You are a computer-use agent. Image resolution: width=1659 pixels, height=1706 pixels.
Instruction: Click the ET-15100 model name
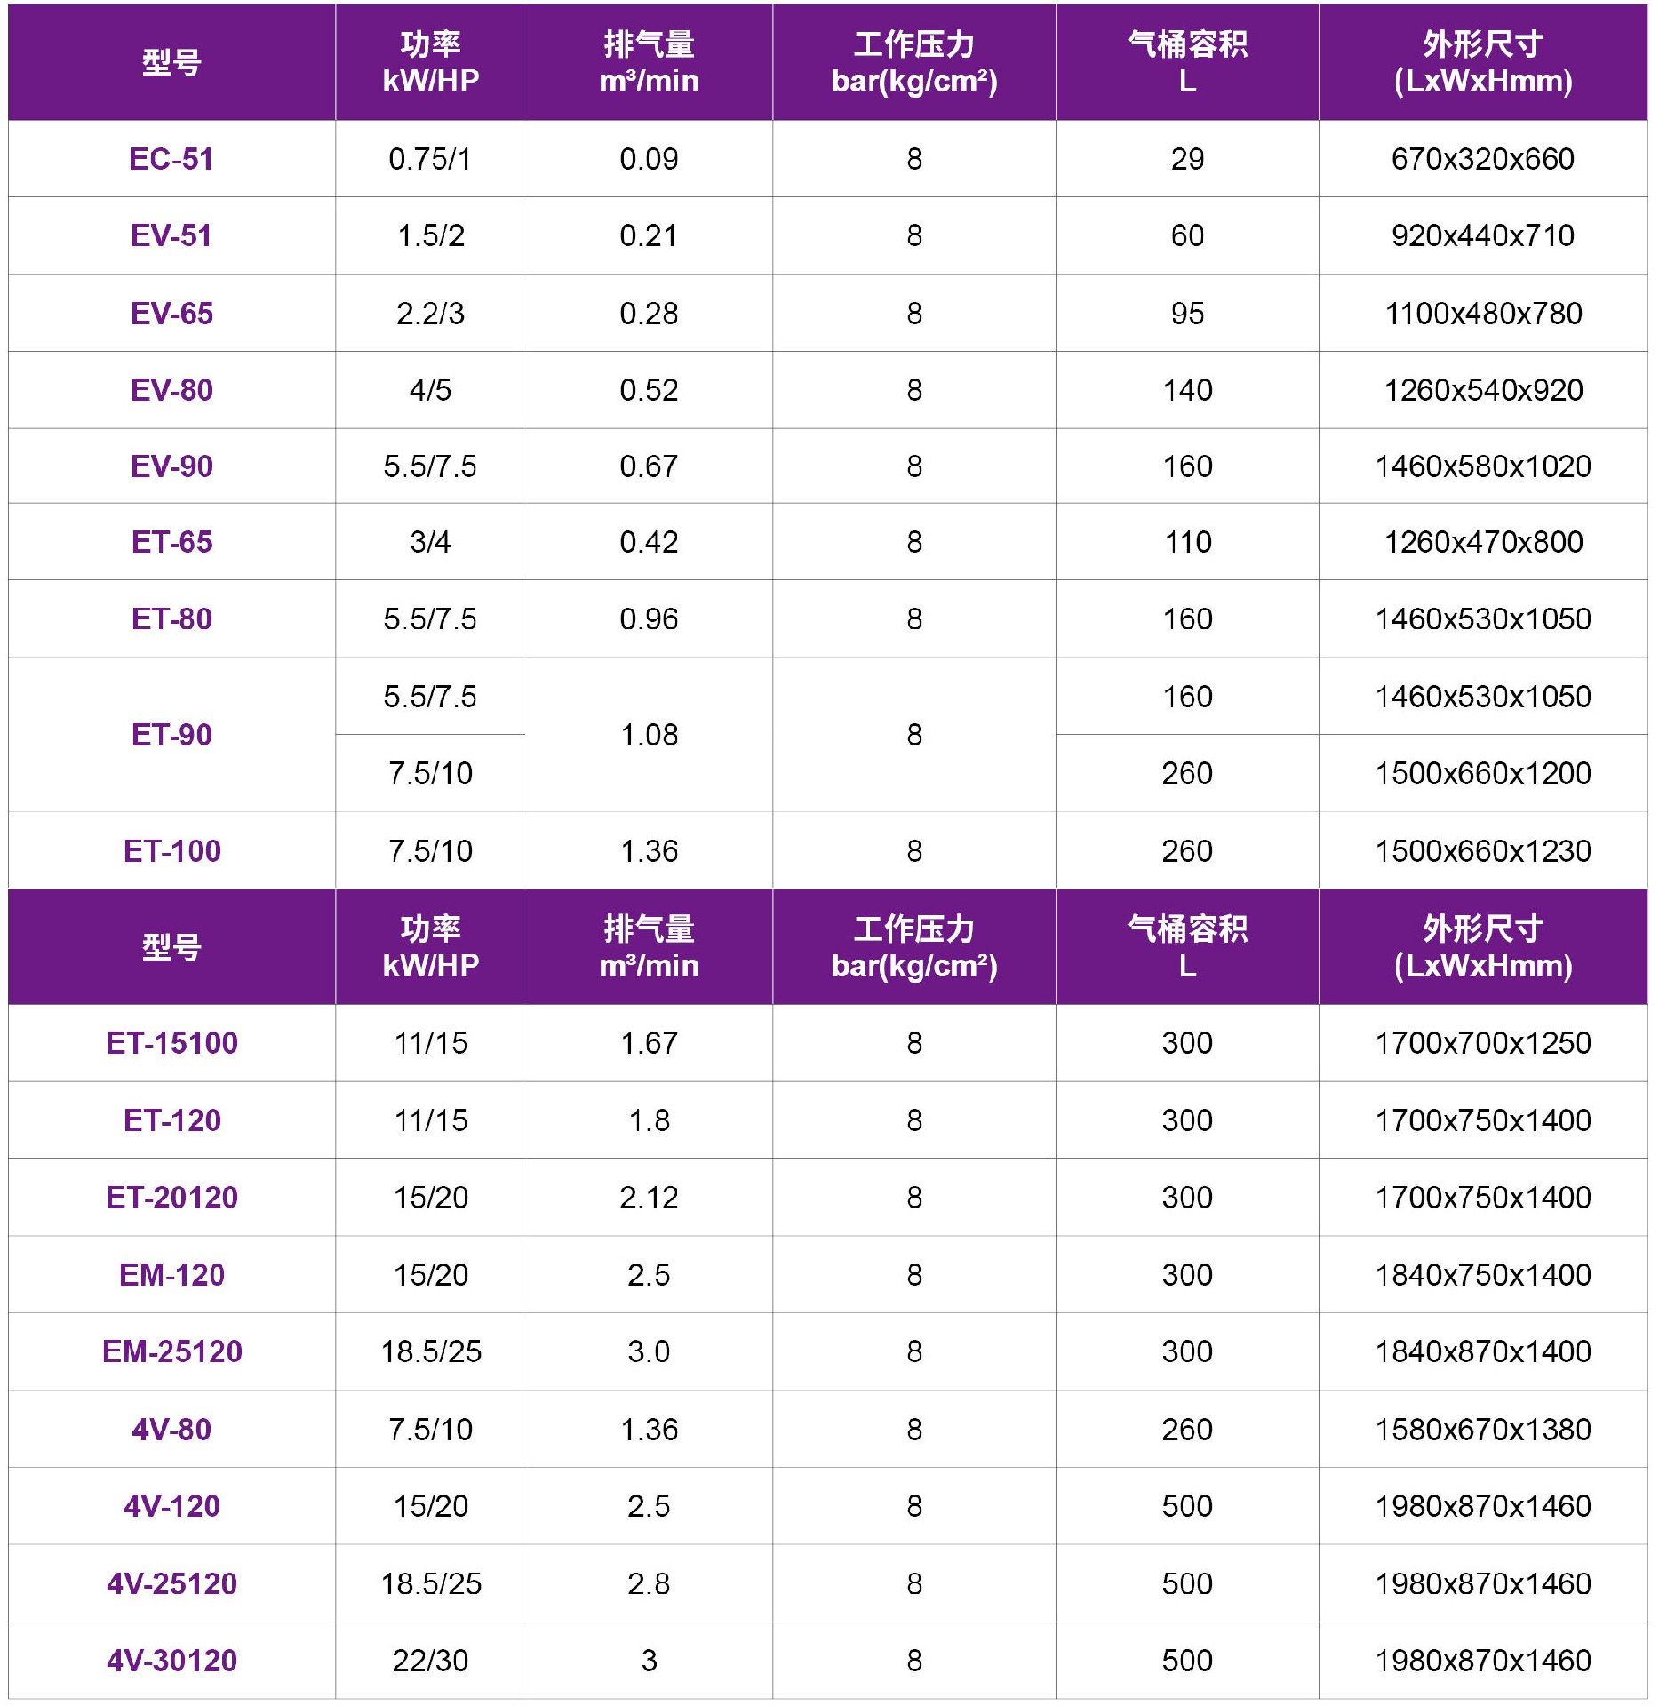click(x=171, y=1043)
